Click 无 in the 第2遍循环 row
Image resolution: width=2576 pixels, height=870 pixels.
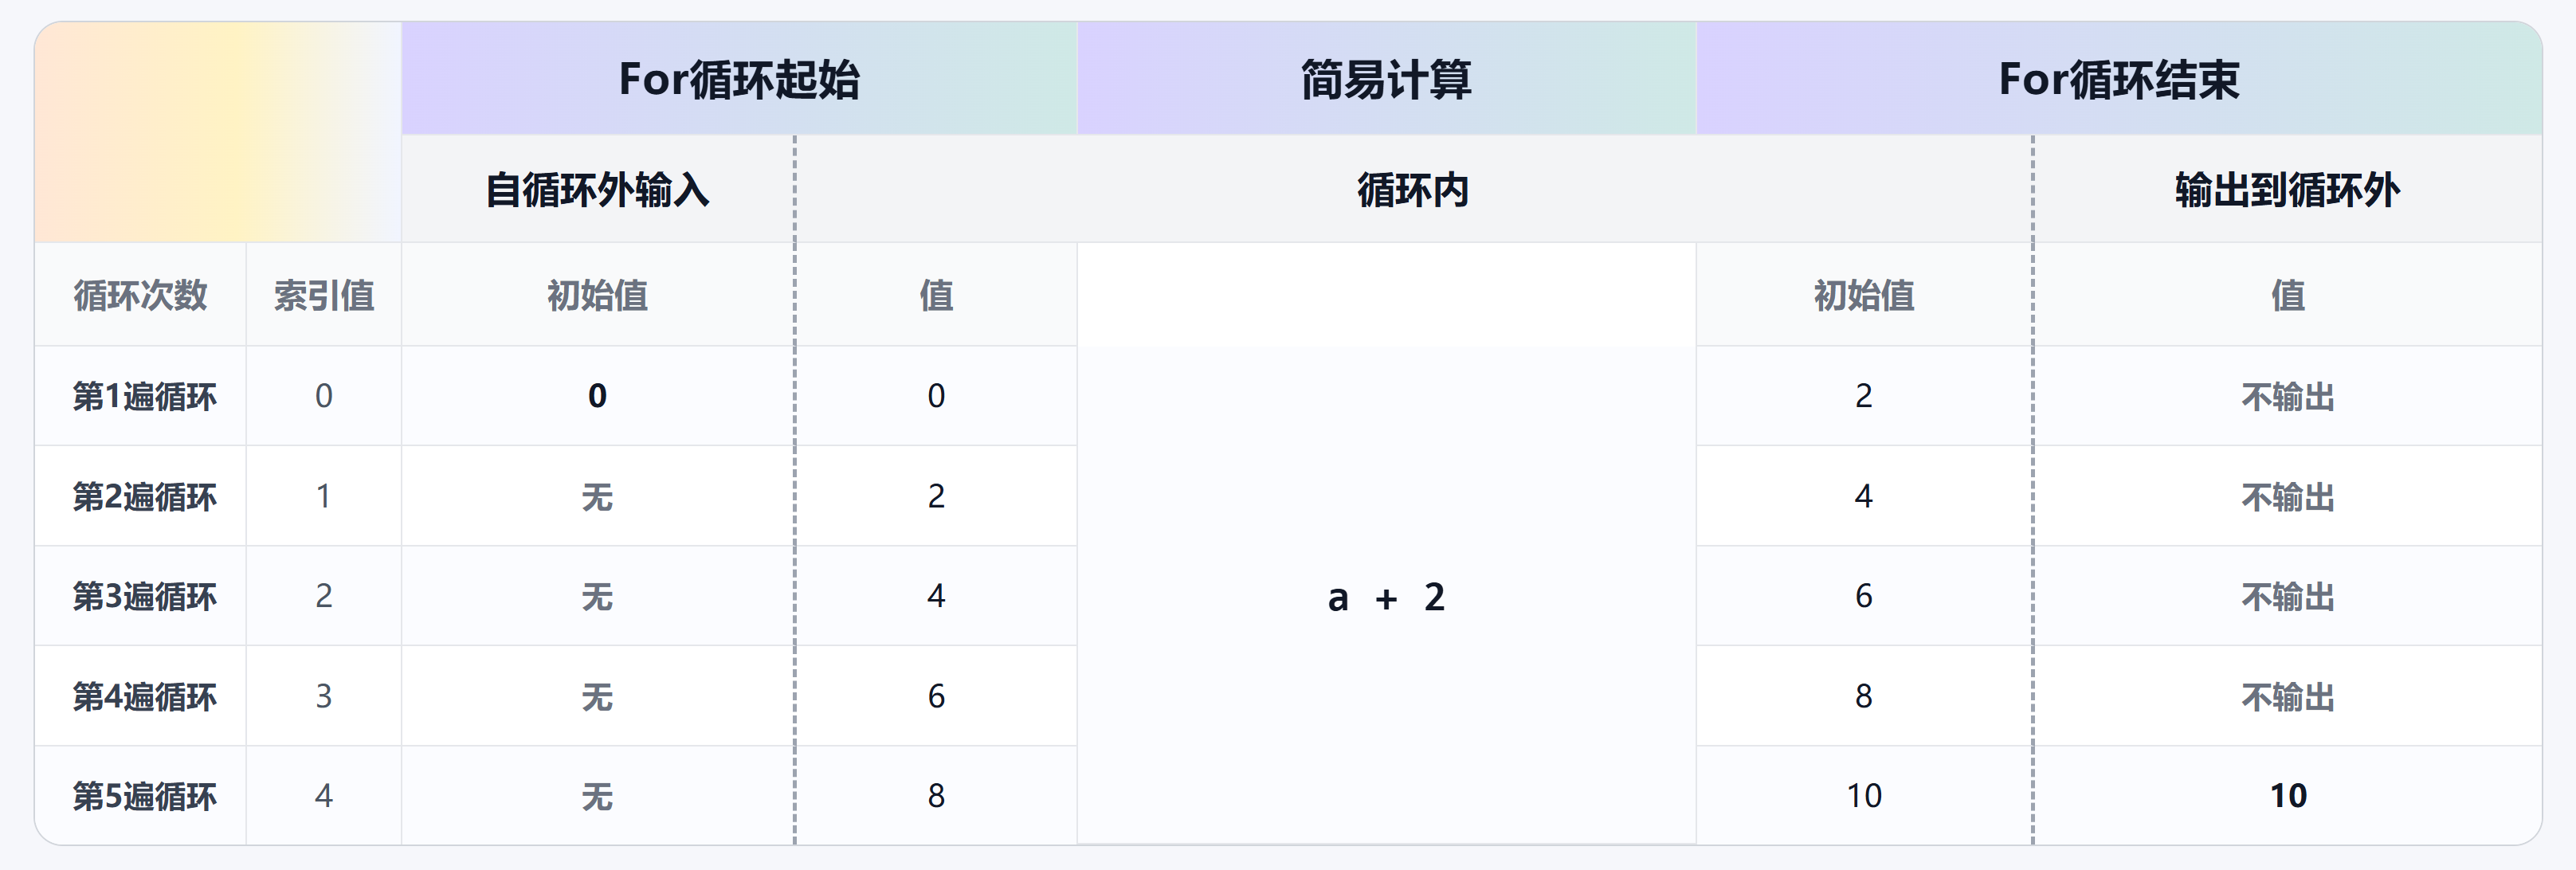point(597,497)
